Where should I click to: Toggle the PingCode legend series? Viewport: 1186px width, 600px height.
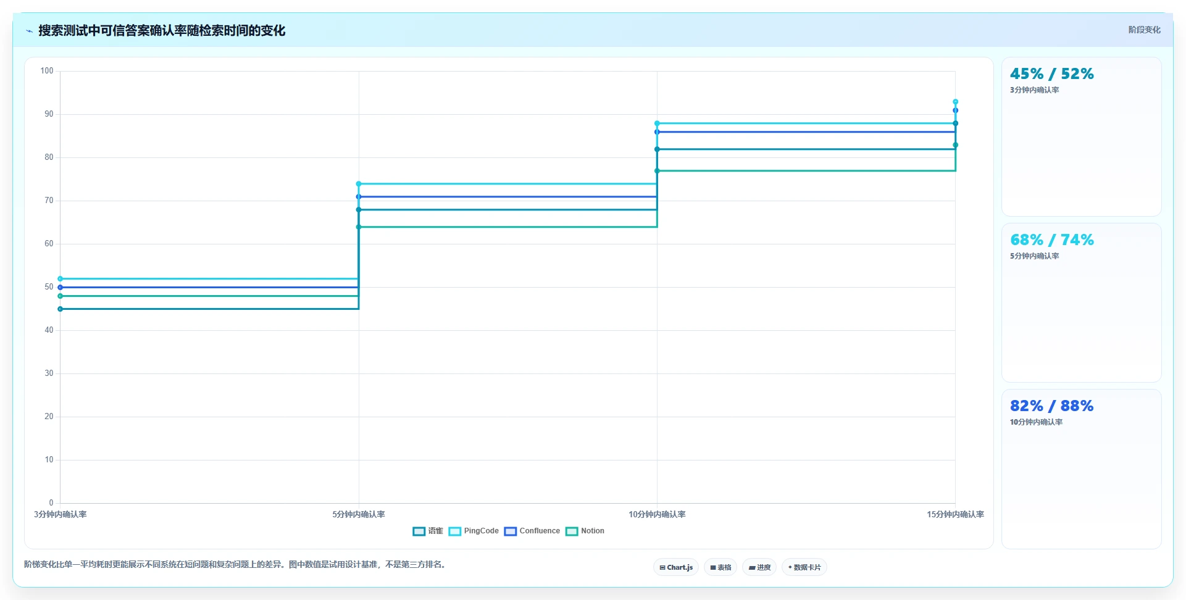tap(474, 531)
